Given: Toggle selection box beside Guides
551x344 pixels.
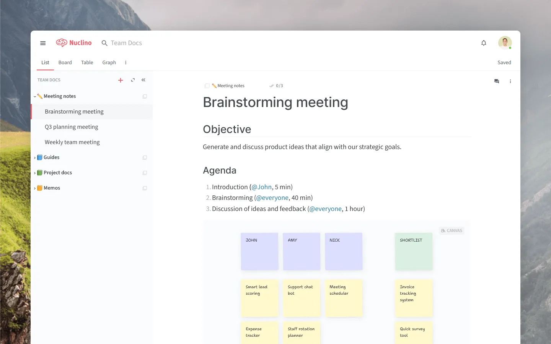Looking at the screenshot, I should 145,157.
